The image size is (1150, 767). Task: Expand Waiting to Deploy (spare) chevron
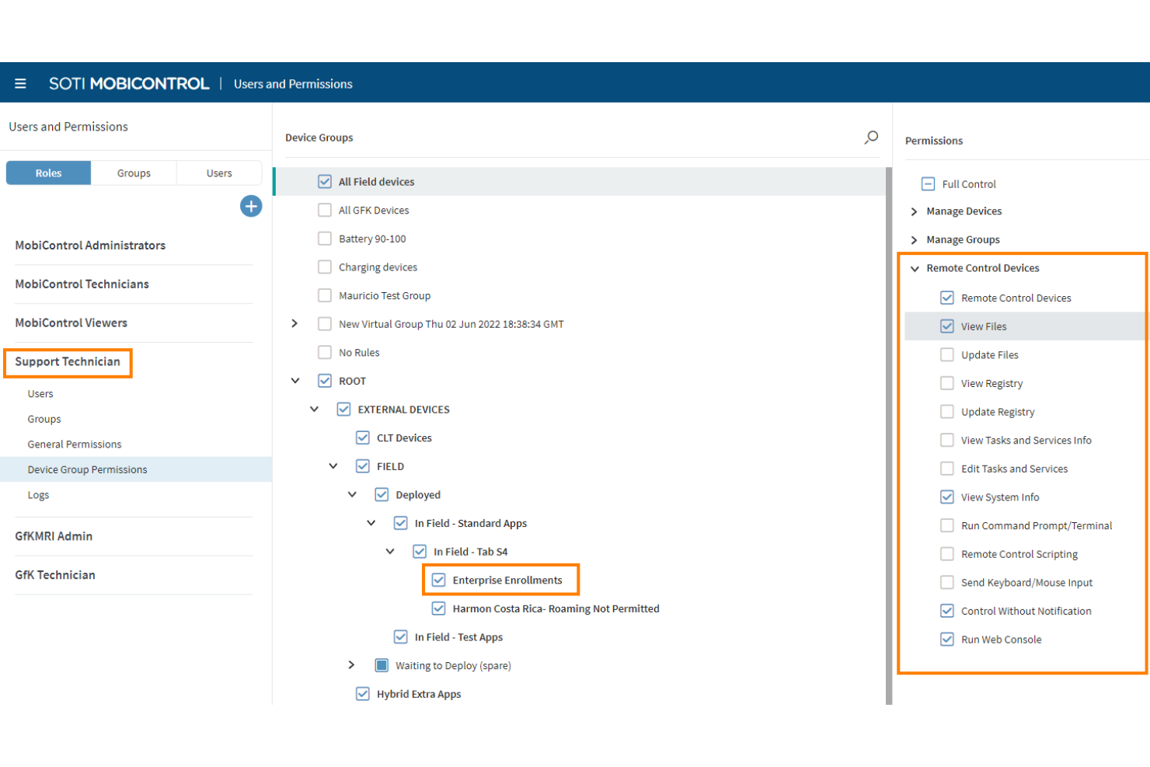(x=351, y=664)
